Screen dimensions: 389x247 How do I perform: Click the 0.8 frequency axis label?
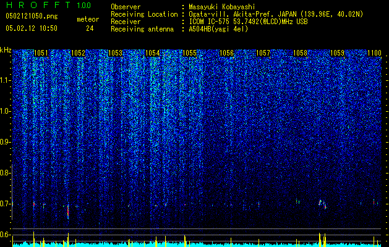click(5, 173)
